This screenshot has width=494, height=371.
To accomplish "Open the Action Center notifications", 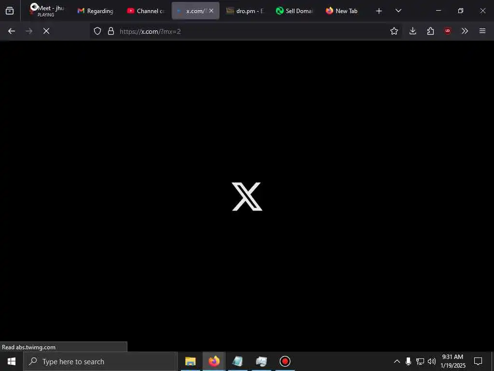I will 478,361.
